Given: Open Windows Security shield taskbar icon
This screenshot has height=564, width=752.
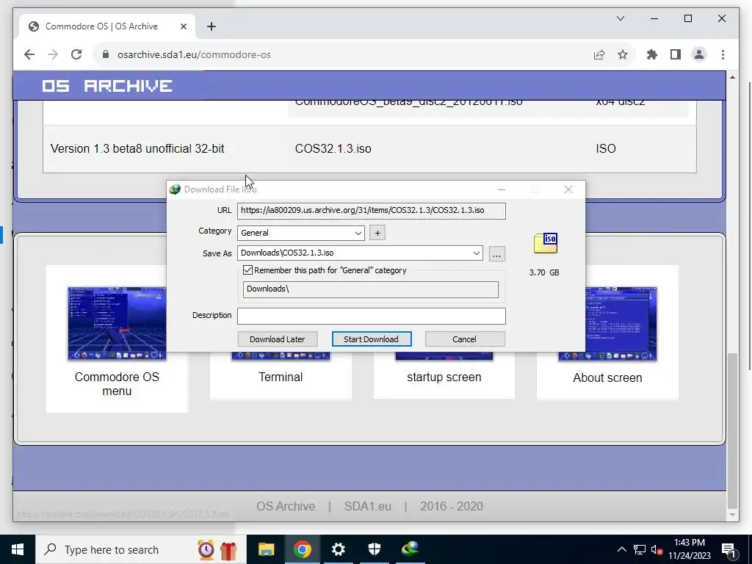Looking at the screenshot, I should (x=374, y=549).
